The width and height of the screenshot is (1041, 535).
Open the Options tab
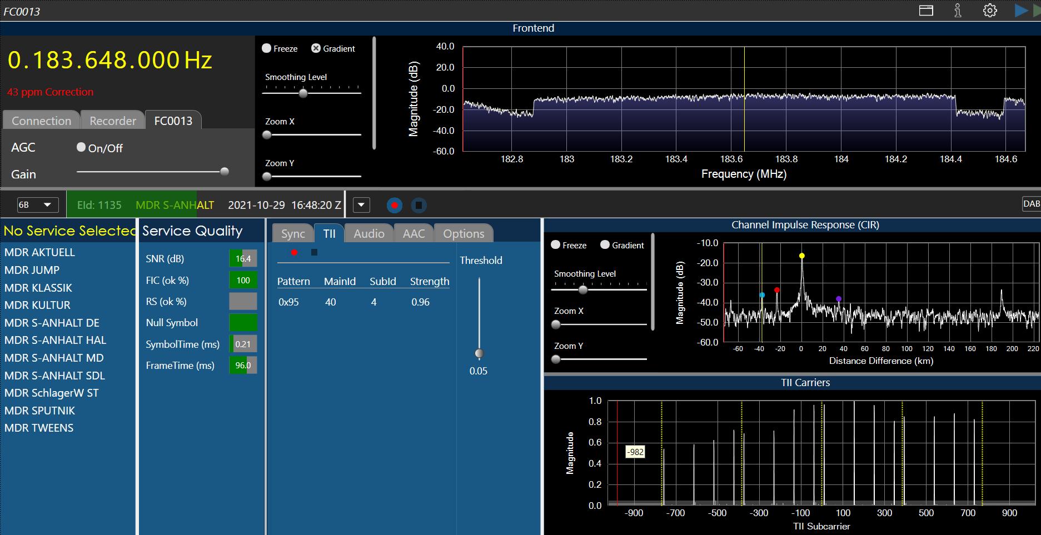[464, 233]
